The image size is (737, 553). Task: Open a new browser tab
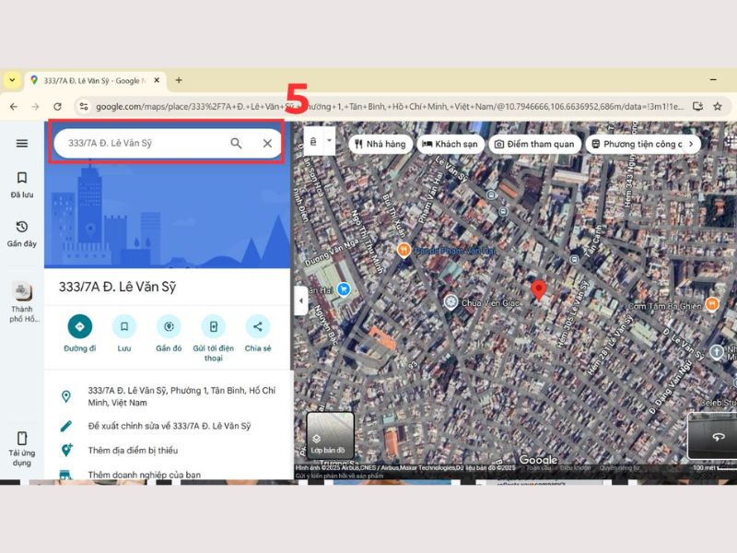tap(179, 80)
